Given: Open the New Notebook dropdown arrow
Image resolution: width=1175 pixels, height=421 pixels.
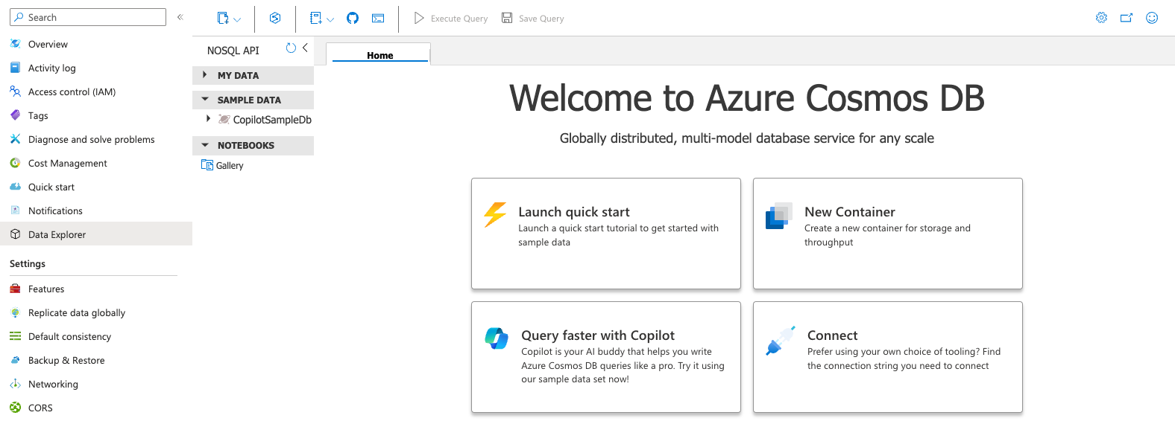Looking at the screenshot, I should pyautogui.click(x=330, y=19).
